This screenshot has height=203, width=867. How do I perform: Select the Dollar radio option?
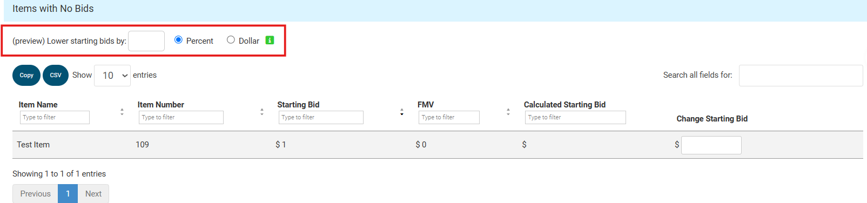click(x=231, y=39)
